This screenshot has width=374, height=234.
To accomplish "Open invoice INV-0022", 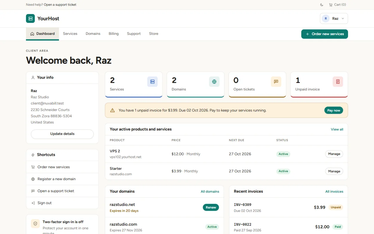I will [x=243, y=225].
